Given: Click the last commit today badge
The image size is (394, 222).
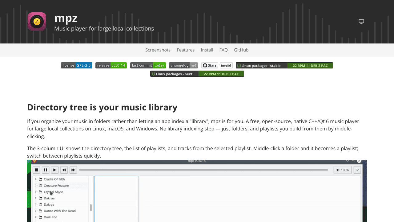Looking at the screenshot, I should (x=148, y=65).
